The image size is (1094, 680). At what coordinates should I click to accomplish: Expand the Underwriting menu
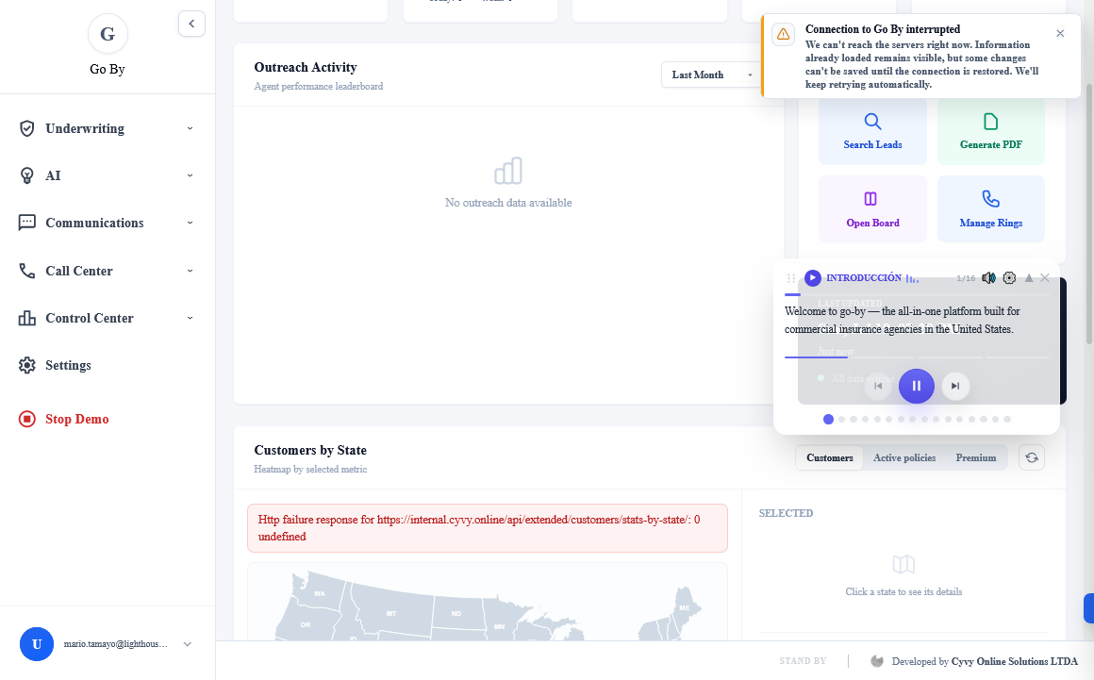(108, 128)
